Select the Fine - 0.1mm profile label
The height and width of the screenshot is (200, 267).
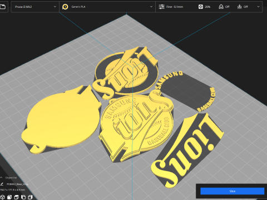tap(175, 7)
